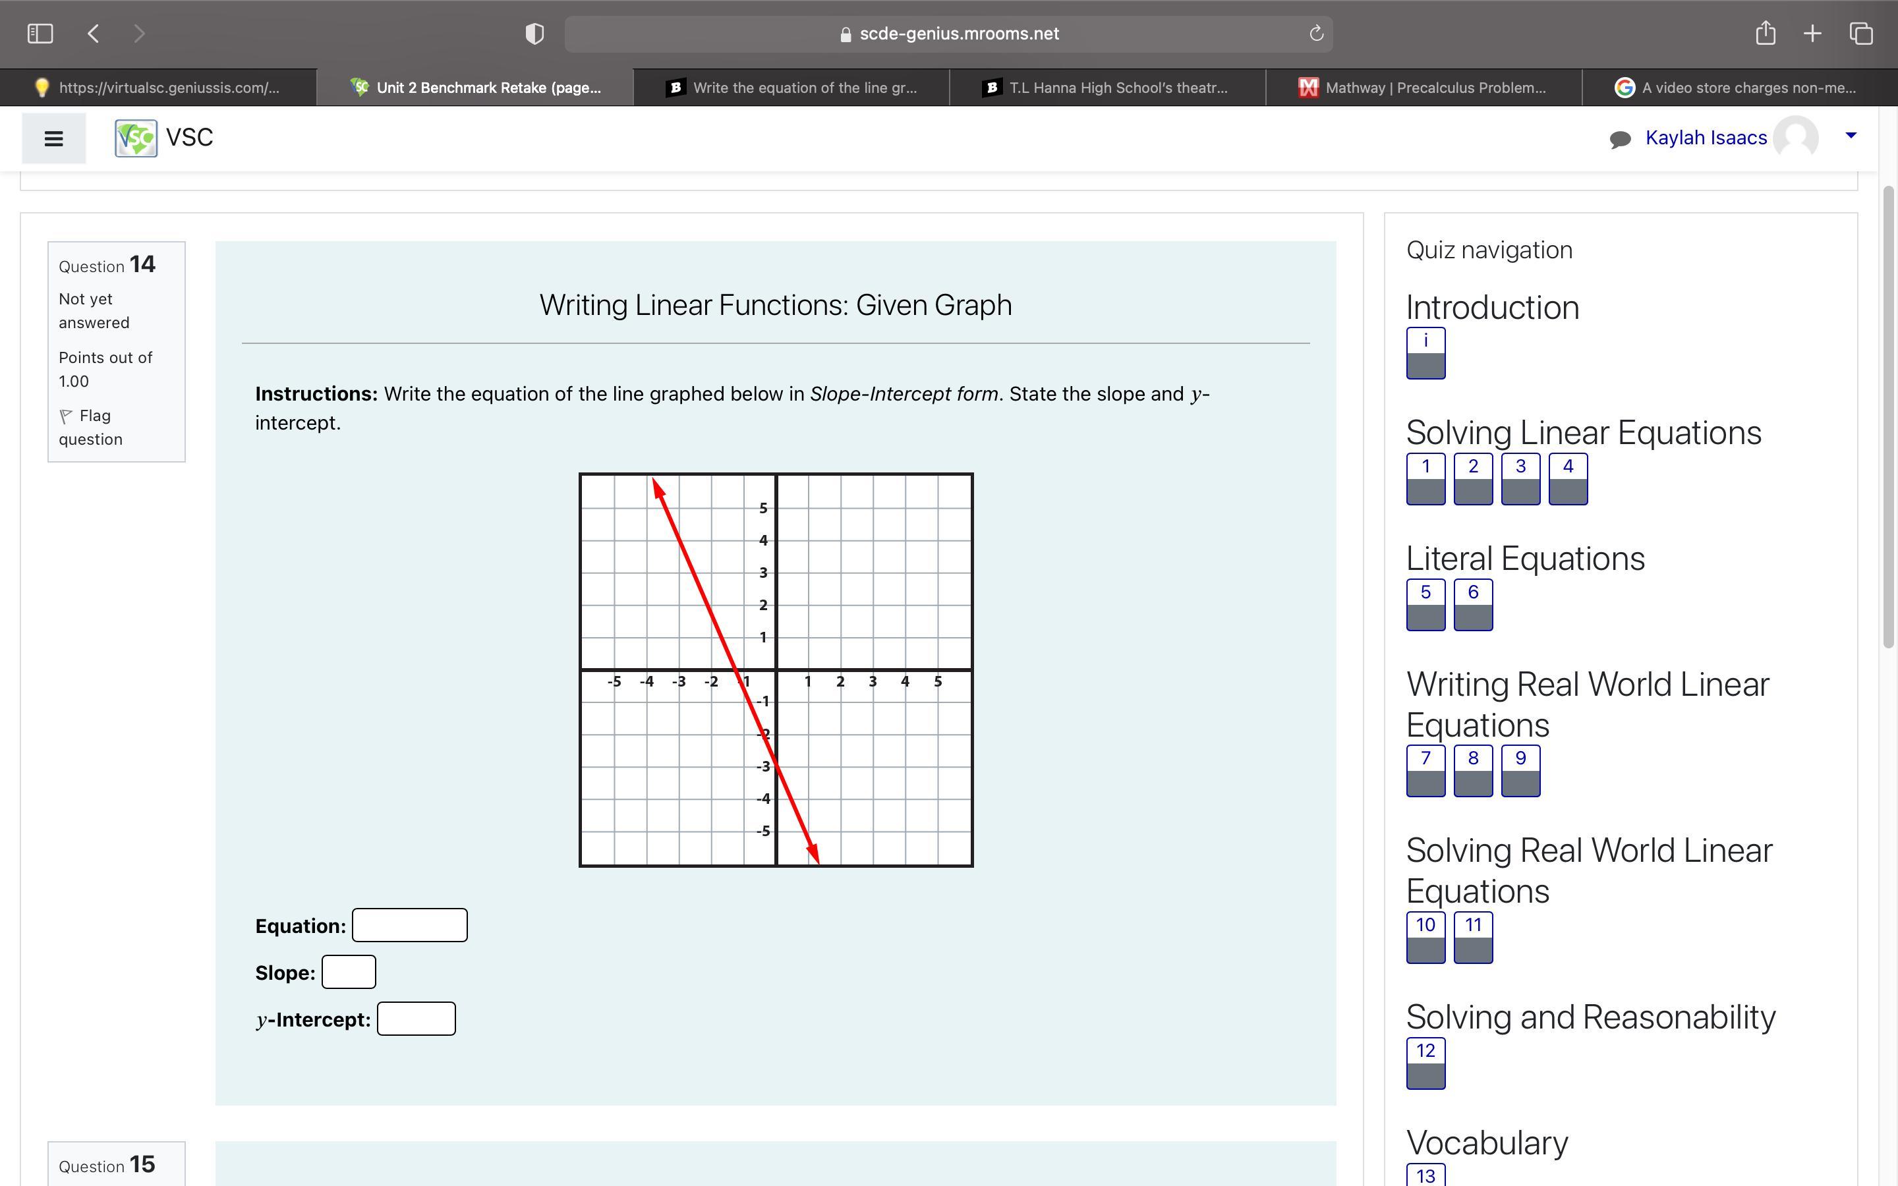Open a new tab with plus icon

[1812, 34]
